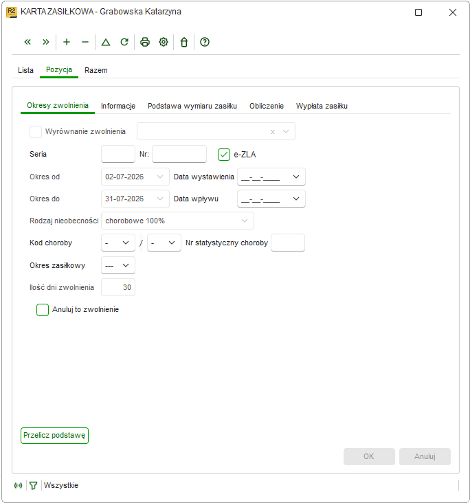Image resolution: width=470 pixels, height=503 pixels.
Task: Remove entry using the minus icon
Action: [85, 42]
